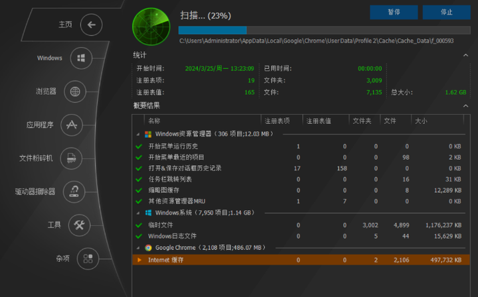Image resolution: width=478 pixels, height=297 pixels.
Task: Select 驱动器擦除器 in sidebar menu
Action: click(35, 192)
